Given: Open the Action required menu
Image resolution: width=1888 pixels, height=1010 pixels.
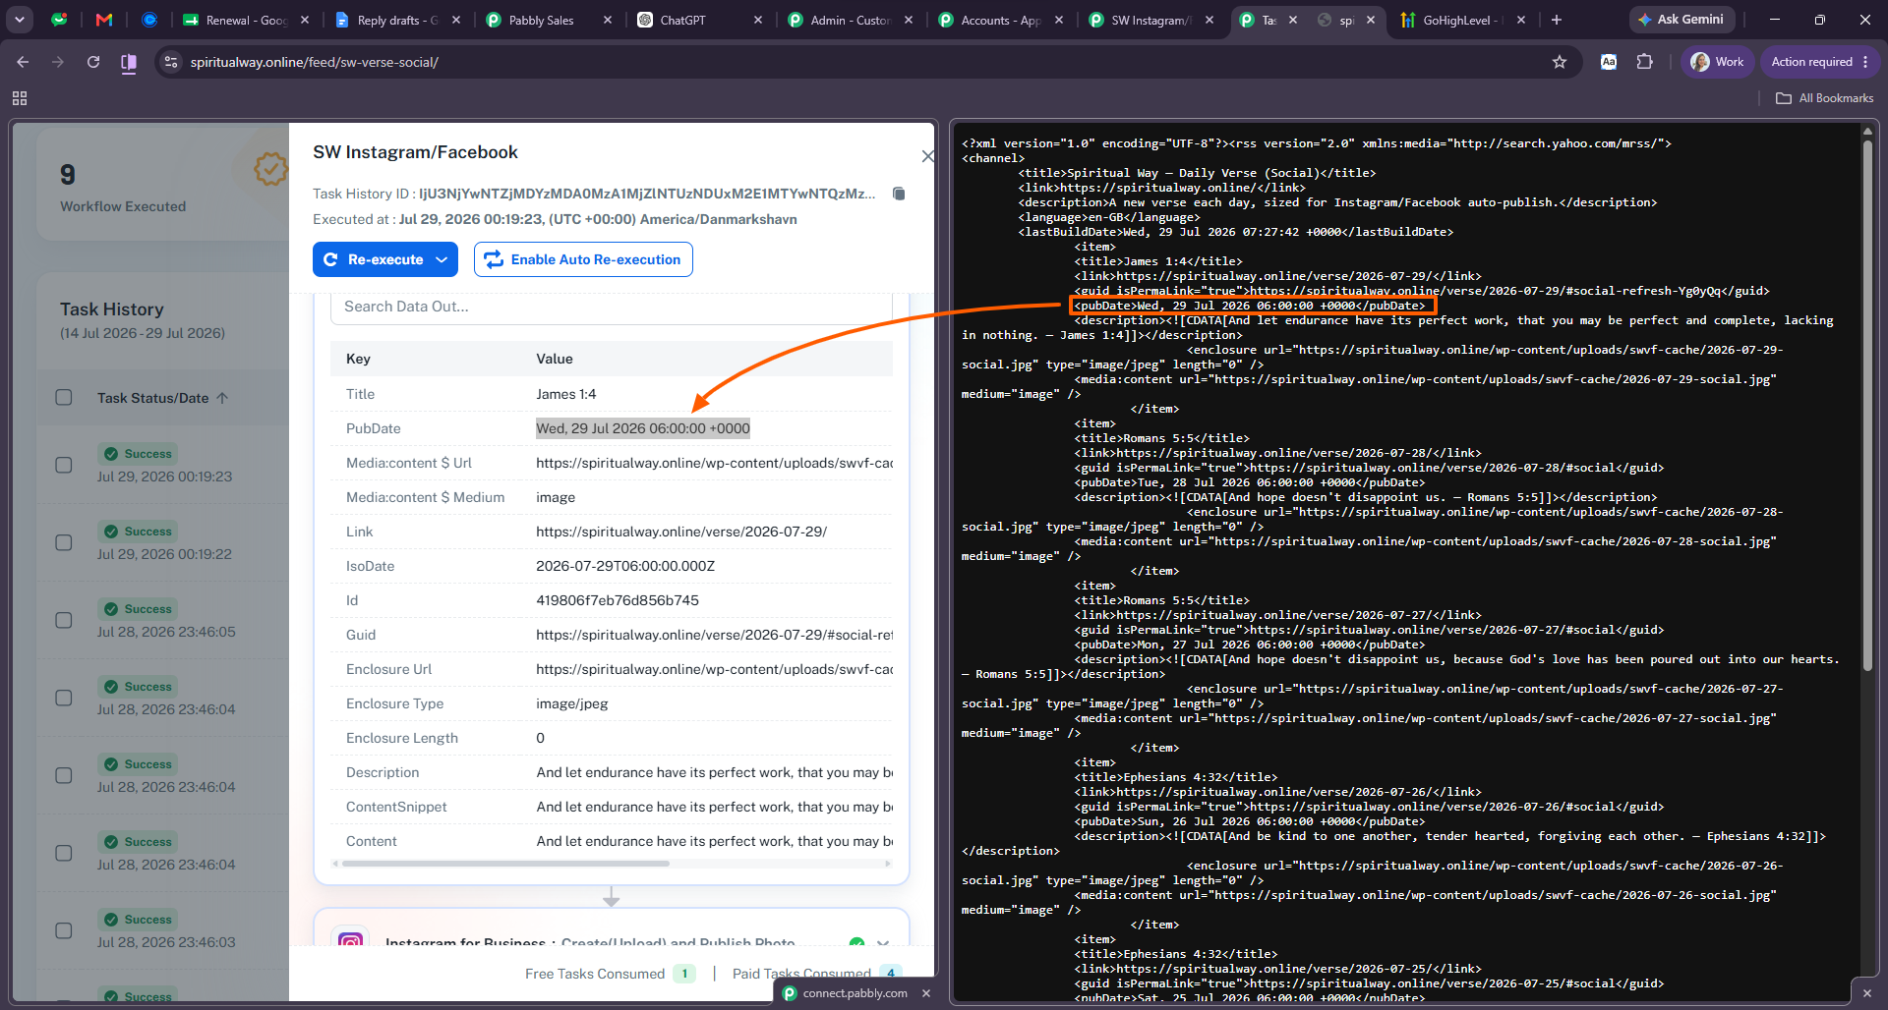Looking at the screenshot, I should [1819, 62].
